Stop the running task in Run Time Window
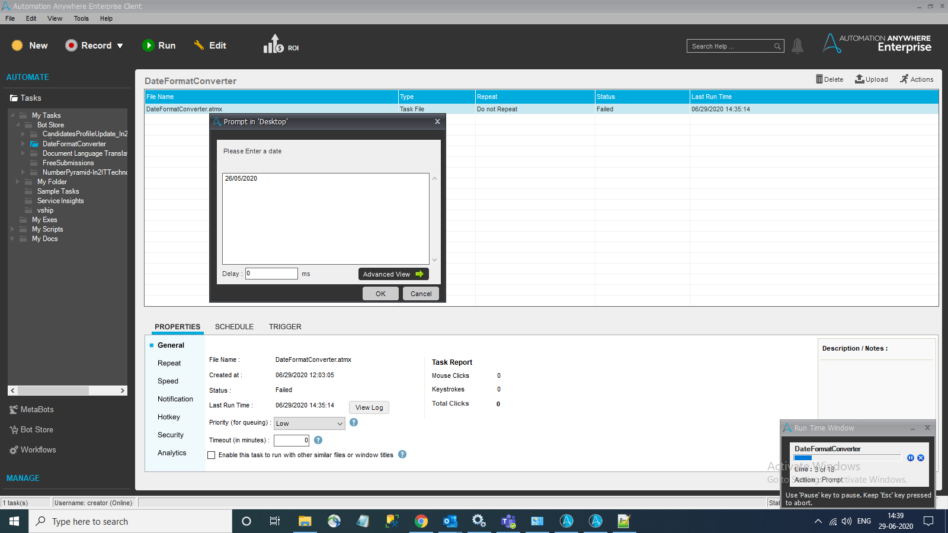948x533 pixels. [x=921, y=458]
